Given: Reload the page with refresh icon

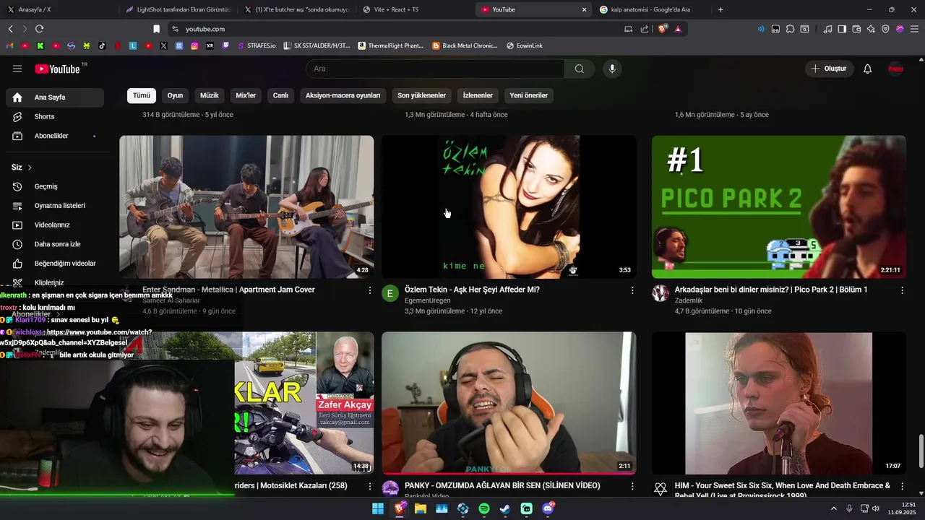Looking at the screenshot, I should point(39,29).
